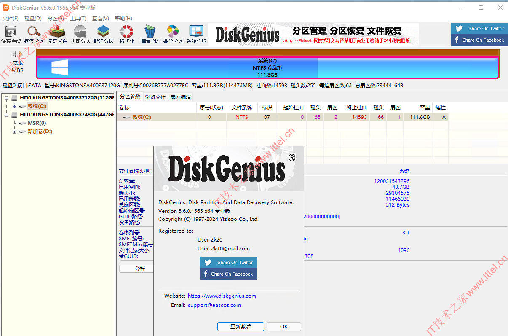Expand the 新加卷(D:) tree node
Viewport: 508px width, 336px height.
coord(14,132)
